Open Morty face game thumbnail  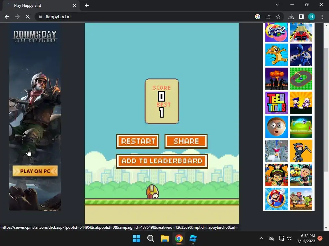click(x=277, y=127)
